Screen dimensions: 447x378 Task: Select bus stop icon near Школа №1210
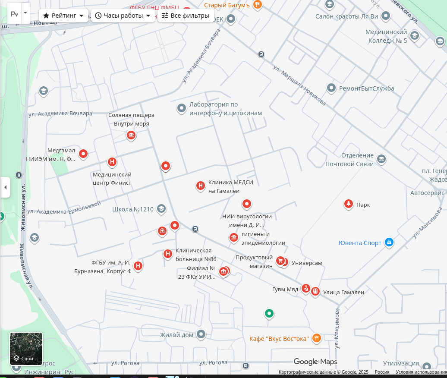tap(195, 229)
